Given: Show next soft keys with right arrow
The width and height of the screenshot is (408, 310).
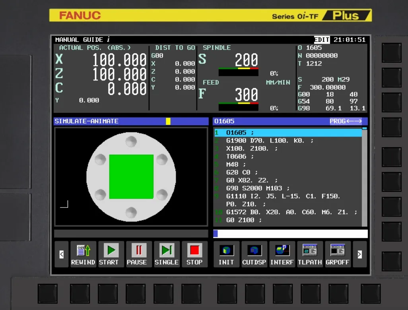Looking at the screenshot, I should pyautogui.click(x=359, y=254).
